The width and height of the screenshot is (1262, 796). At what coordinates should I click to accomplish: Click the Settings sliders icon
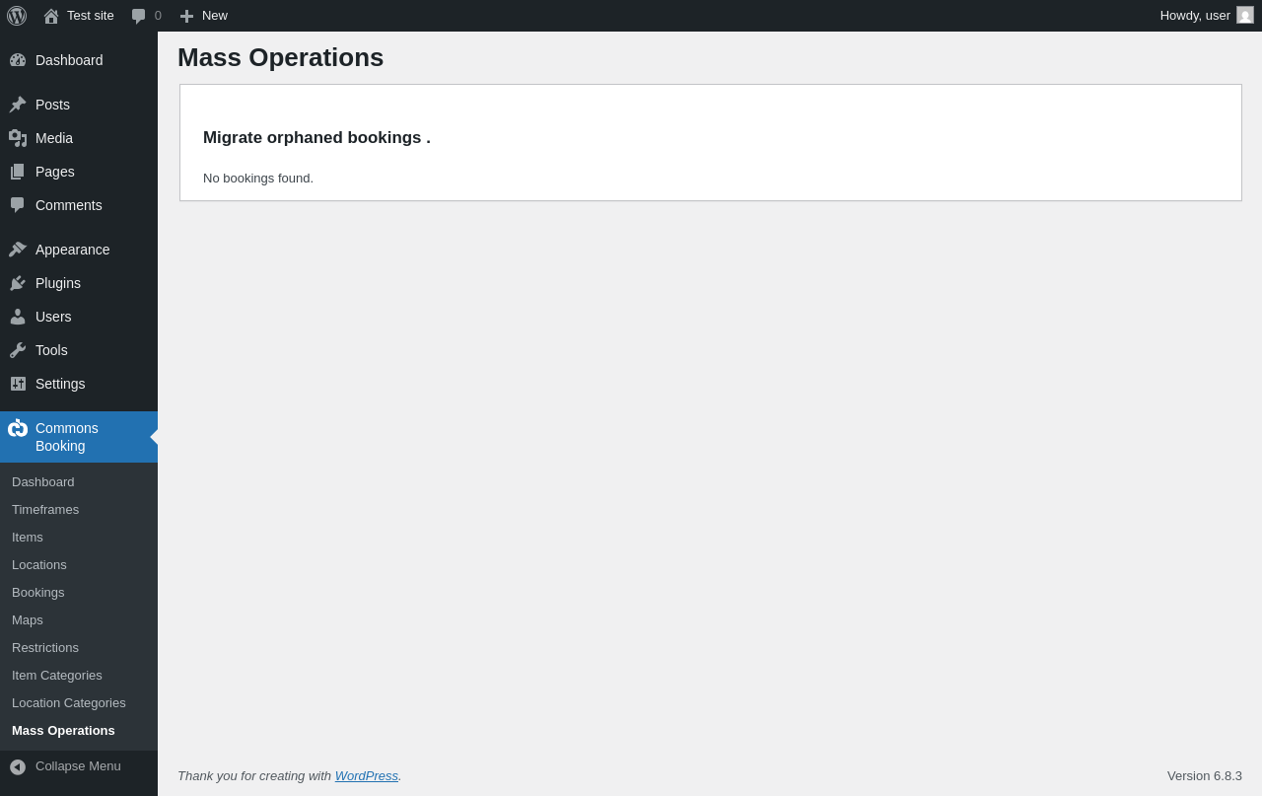(18, 384)
